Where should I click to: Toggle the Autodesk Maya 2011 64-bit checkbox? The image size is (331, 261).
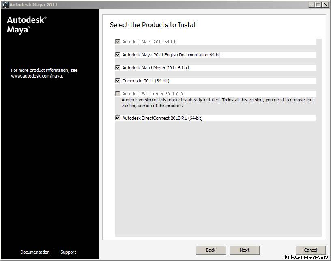[x=118, y=41]
